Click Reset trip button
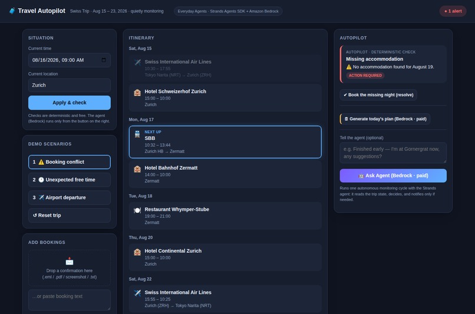The width and height of the screenshot is (475, 314). pos(70,215)
